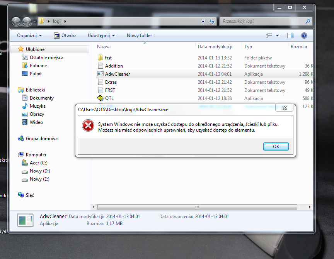334x259 pixels.
Task: Open the Wideo library
Action: (x=32, y=122)
